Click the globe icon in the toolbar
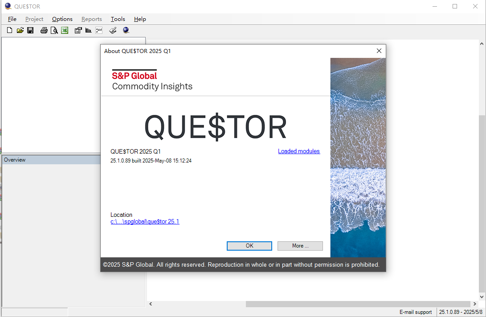Screen dimensions: 486x317 (x=126, y=30)
